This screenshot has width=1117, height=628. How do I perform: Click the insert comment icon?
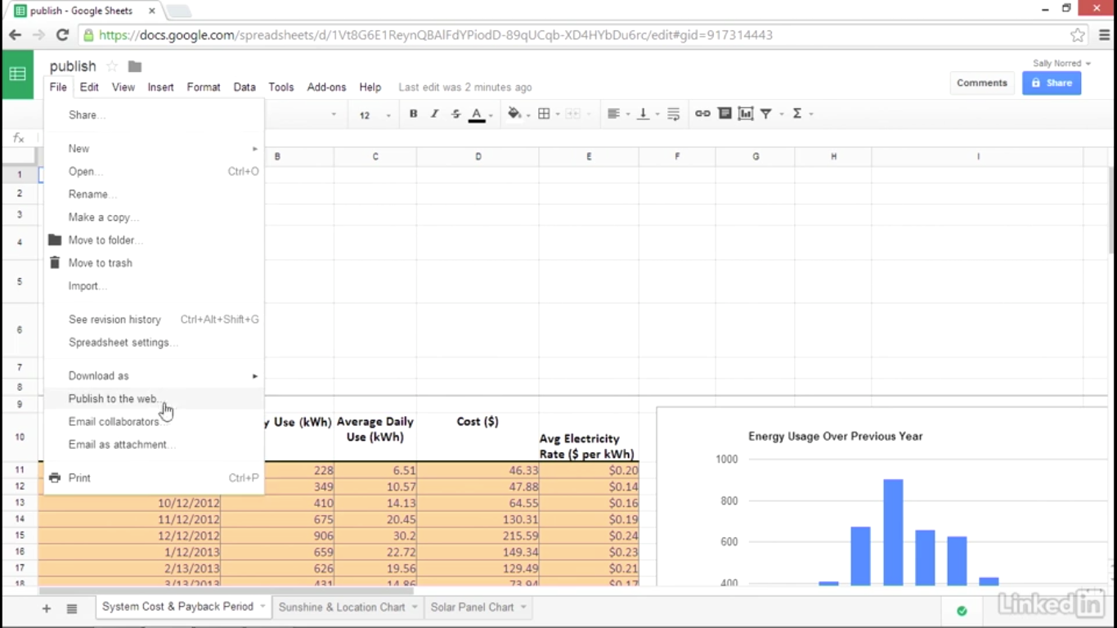pos(724,114)
